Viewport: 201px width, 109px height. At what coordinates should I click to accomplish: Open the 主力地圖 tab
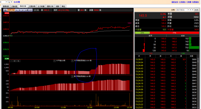click(x=41, y=6)
